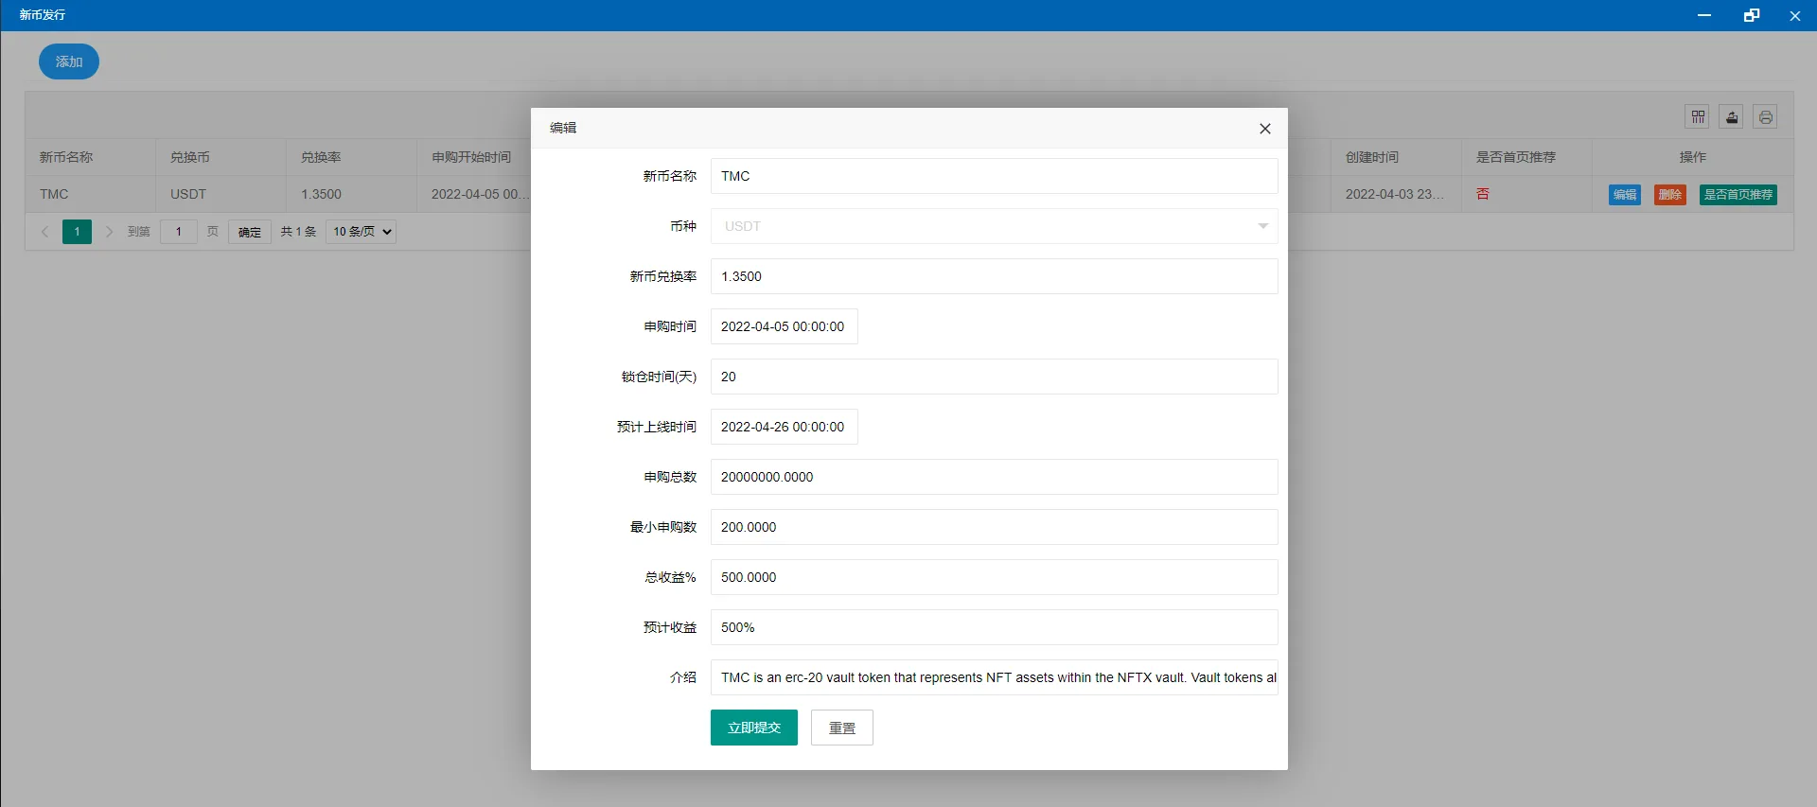The image size is (1817, 807).
Task: Minimize the 新币发行 window
Action: click(x=1704, y=15)
